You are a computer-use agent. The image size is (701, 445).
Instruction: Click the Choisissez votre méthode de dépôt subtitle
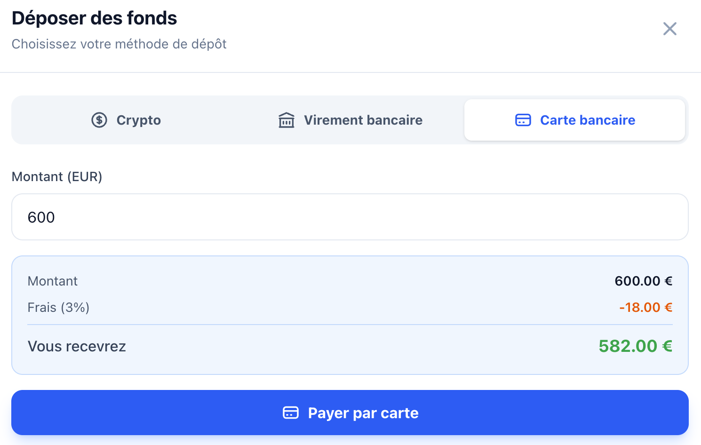tap(119, 44)
